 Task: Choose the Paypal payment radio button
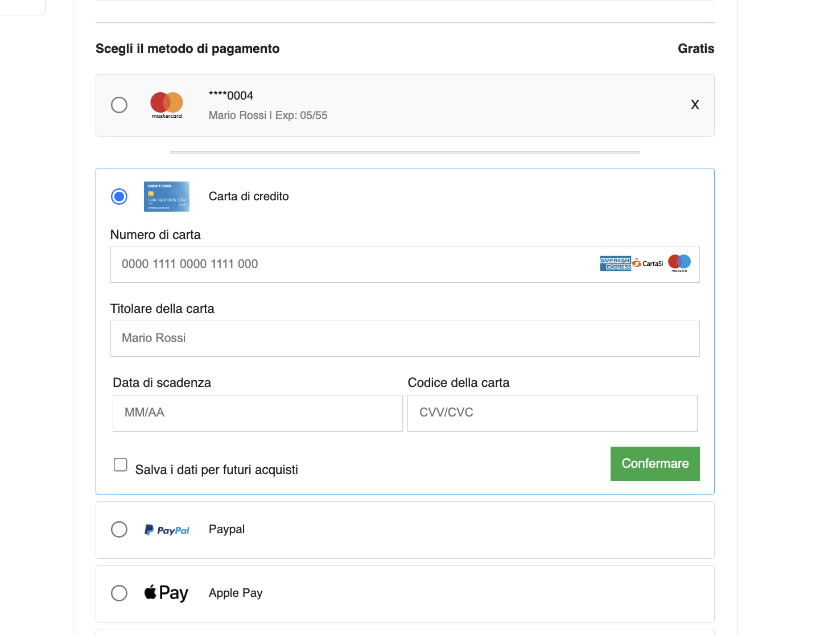tap(119, 529)
